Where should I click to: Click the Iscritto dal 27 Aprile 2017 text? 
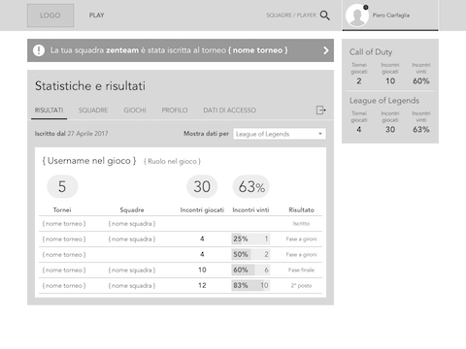point(72,134)
